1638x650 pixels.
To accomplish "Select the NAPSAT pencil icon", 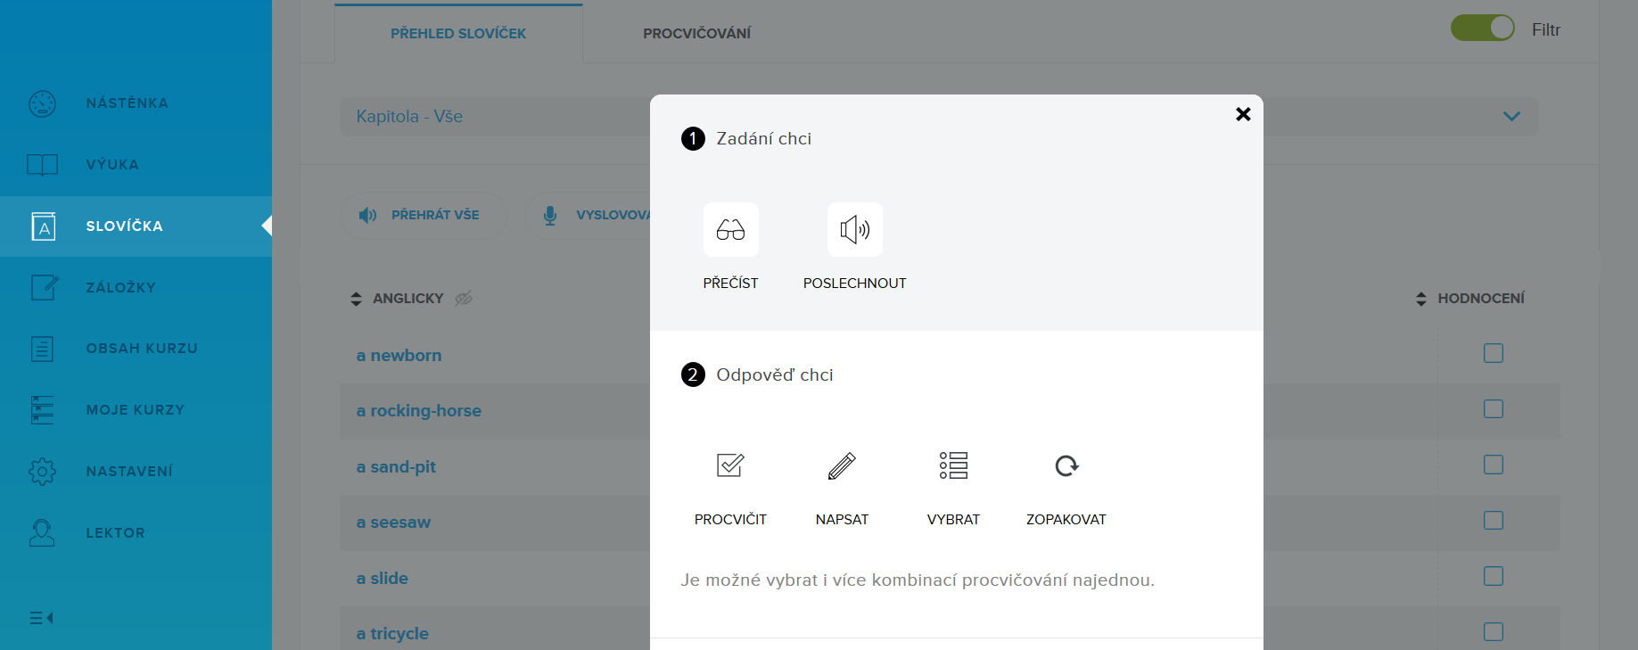I will pos(842,465).
